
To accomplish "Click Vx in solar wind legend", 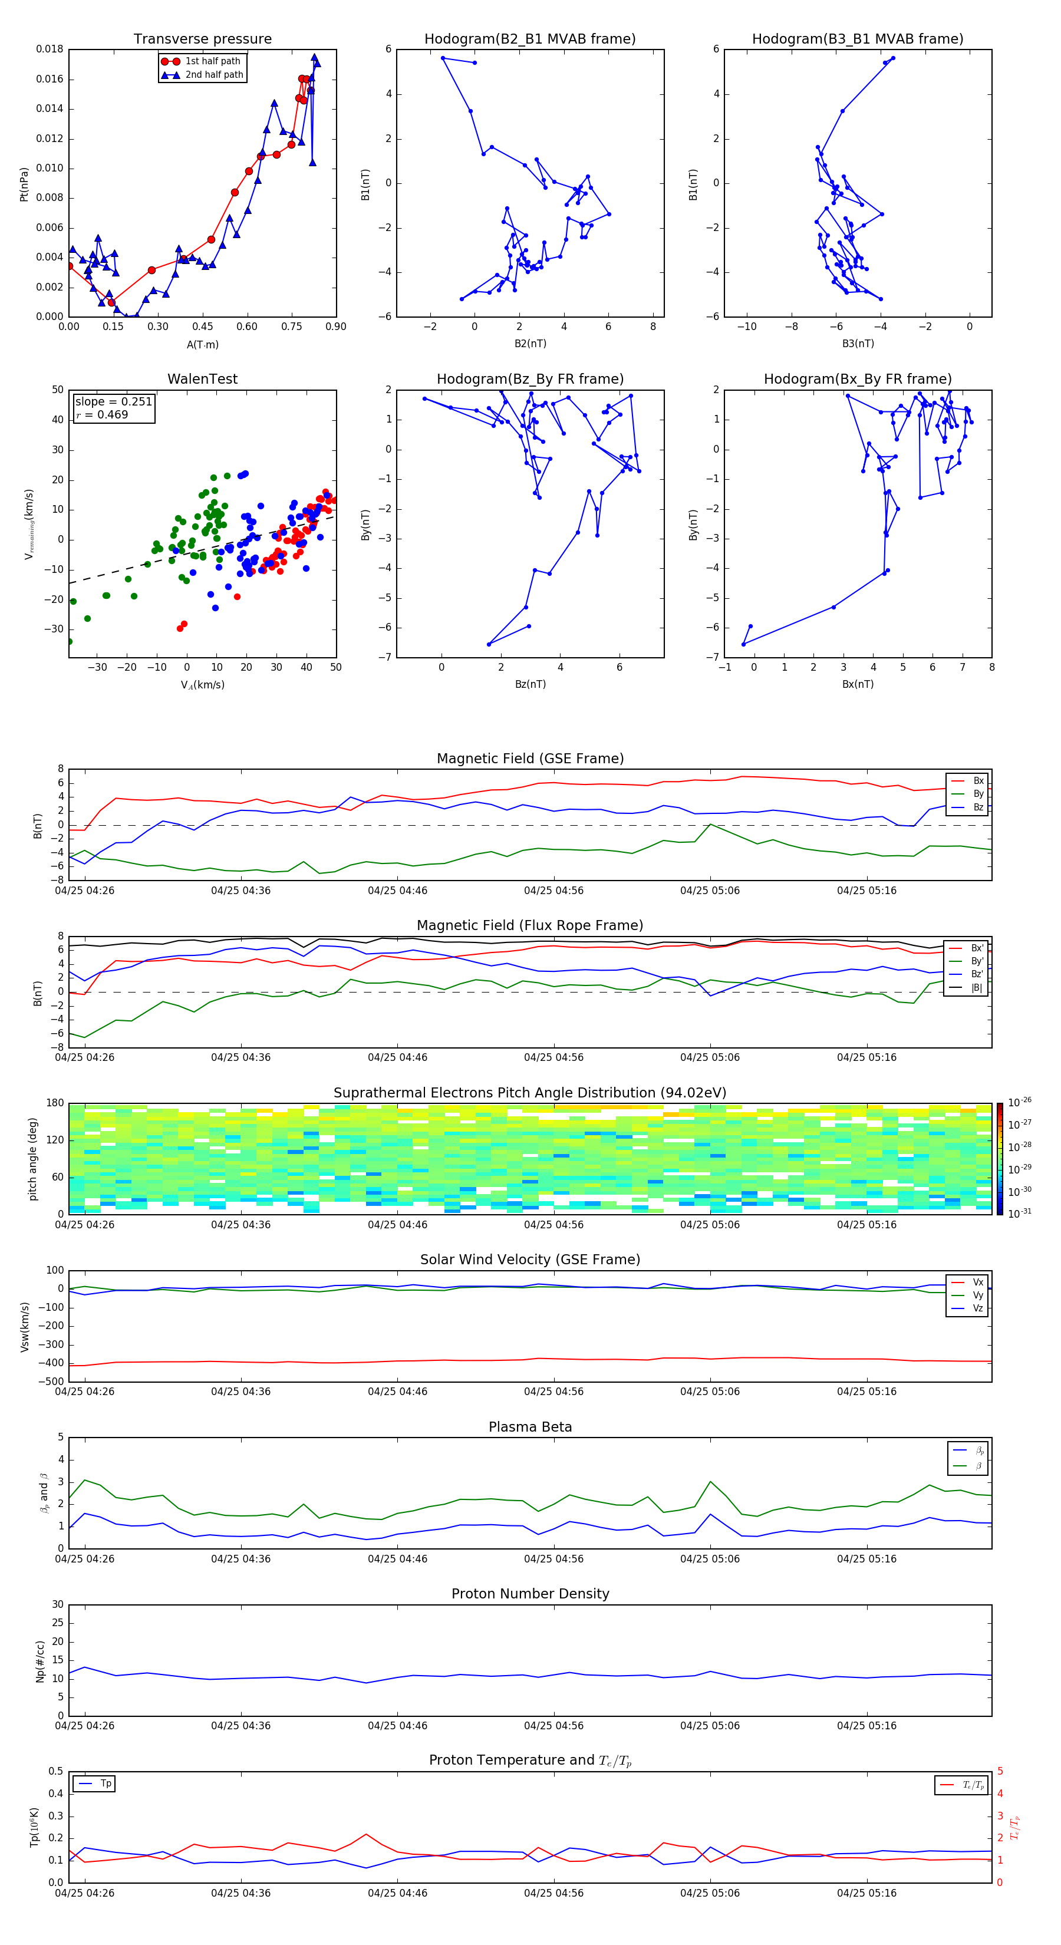I will (x=967, y=1282).
